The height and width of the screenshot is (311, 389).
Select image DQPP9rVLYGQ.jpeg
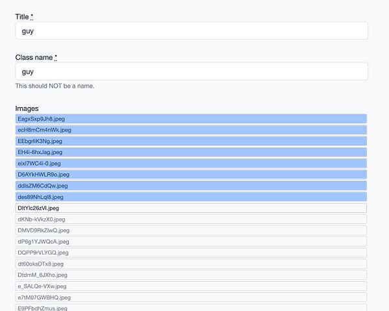pyautogui.click(x=191, y=253)
